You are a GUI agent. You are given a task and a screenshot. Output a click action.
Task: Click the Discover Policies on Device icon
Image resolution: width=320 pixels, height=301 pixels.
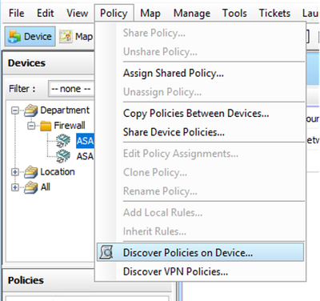tap(106, 252)
